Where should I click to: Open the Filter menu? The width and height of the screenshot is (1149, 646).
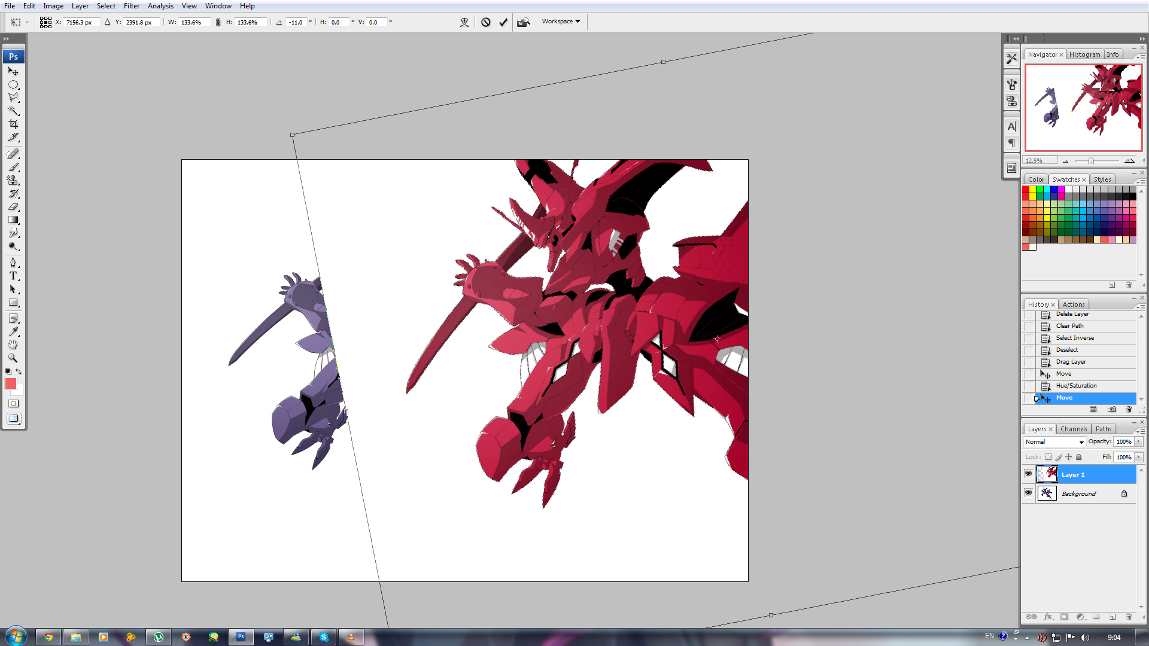click(132, 6)
